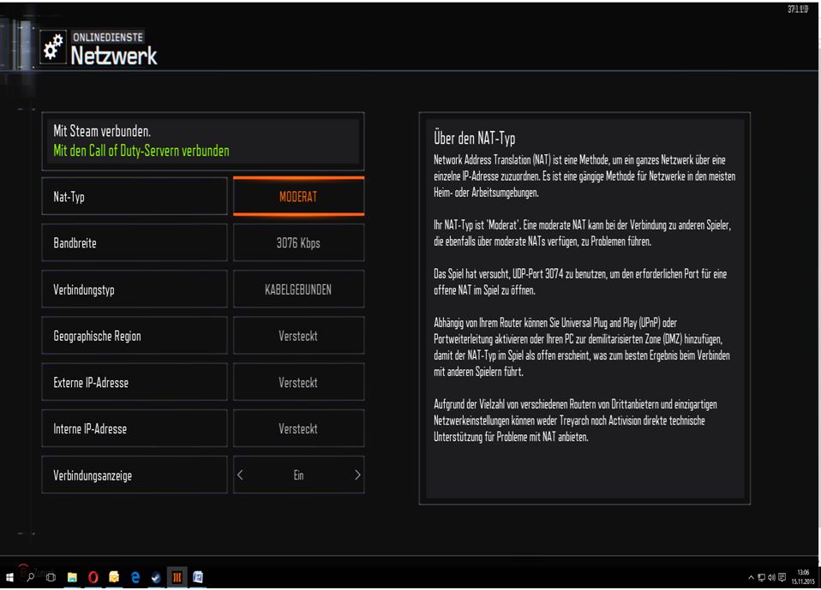Click the gear settings icon beside Netzwerk
The height and width of the screenshot is (590, 821).
coord(53,47)
